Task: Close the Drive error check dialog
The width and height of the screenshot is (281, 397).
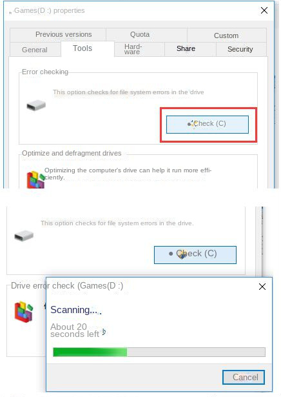Action: point(262,287)
